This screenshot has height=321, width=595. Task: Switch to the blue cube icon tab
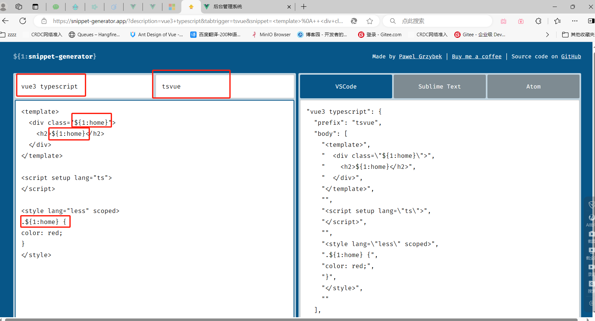coord(114,7)
